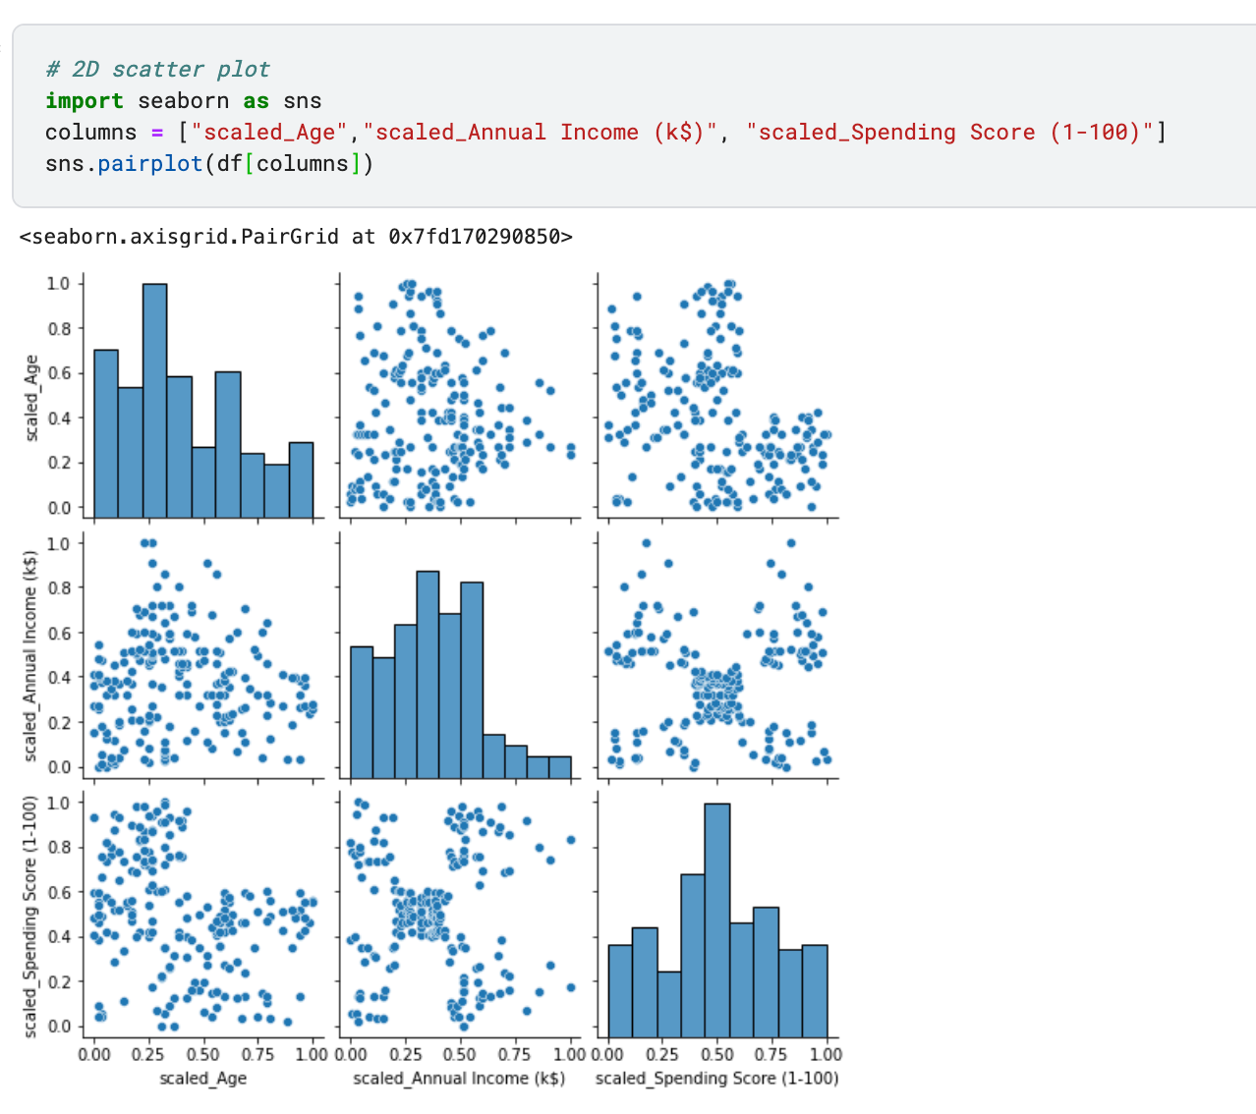This screenshot has height=1114, width=1256.
Task: Click the Annual Income versus Age scatter plot, middle left
Action: (203, 655)
